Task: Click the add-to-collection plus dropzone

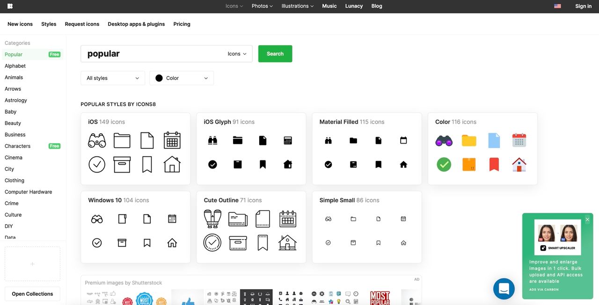Action: [x=32, y=264]
